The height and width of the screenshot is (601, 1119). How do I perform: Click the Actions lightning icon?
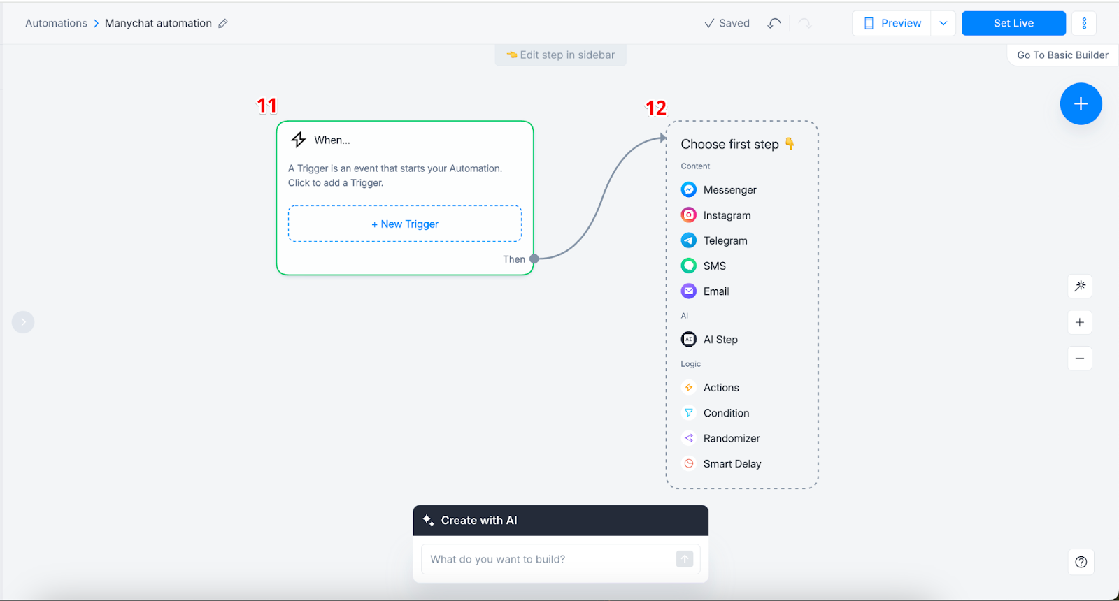689,387
